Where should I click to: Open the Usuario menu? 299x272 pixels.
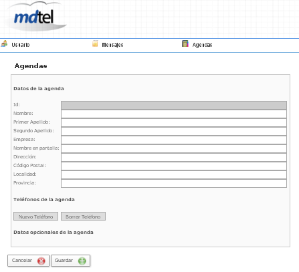[21, 45]
